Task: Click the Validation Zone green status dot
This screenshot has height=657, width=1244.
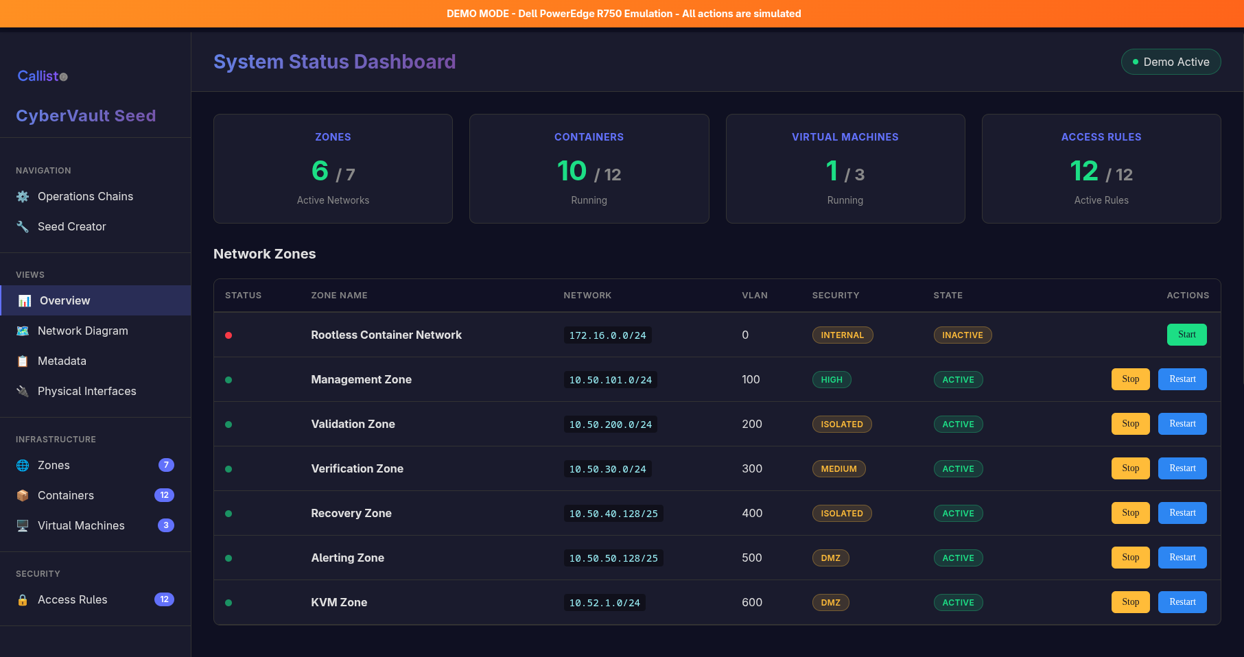Action: (x=228, y=425)
